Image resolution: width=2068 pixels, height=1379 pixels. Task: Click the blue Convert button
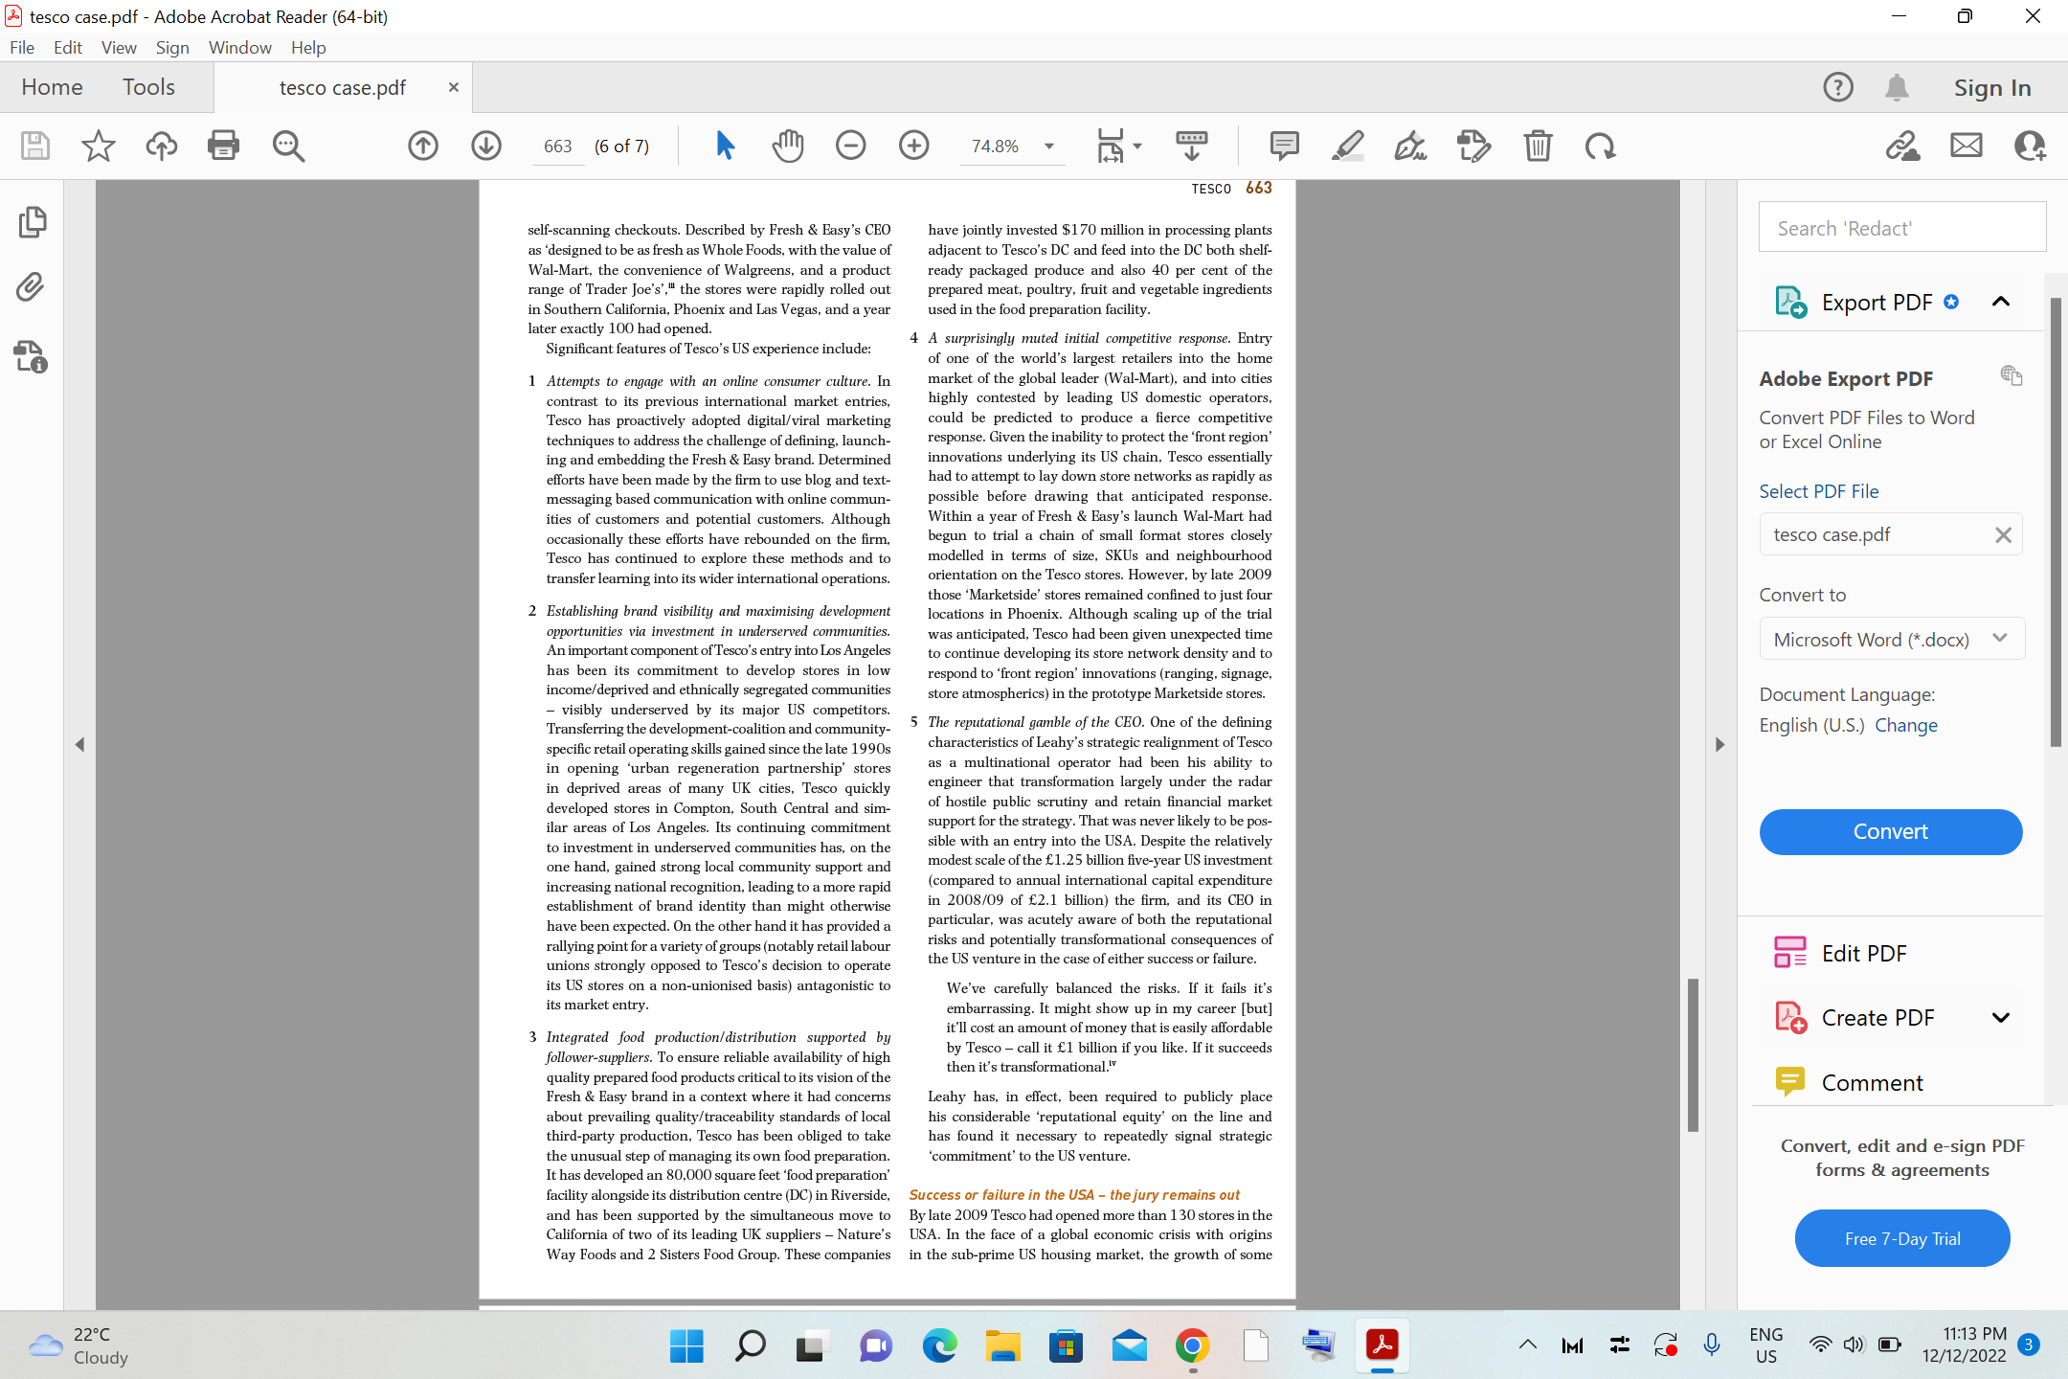click(x=1890, y=831)
